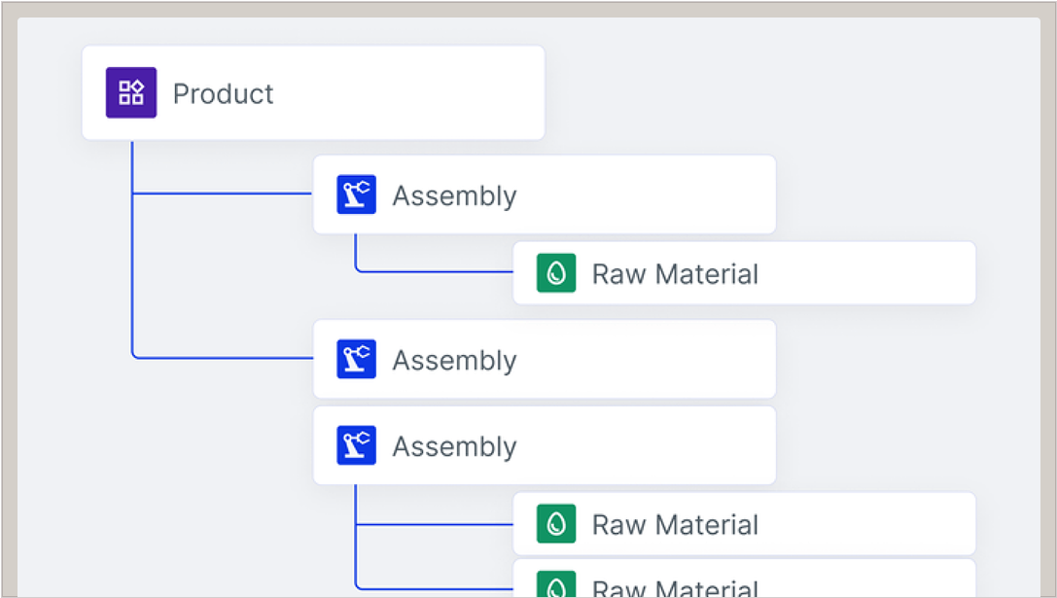The width and height of the screenshot is (1057, 598).
Task: Click the droplet icon of the first Raw Material under the bottom Assembly
Action: pyautogui.click(x=556, y=524)
